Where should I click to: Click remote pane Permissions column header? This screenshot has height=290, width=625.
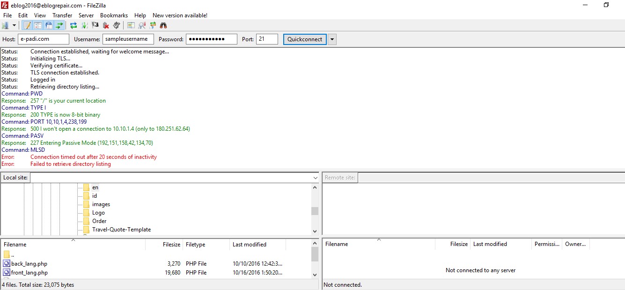547,244
